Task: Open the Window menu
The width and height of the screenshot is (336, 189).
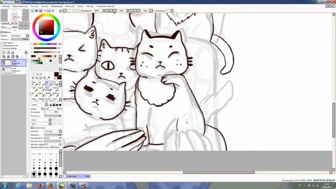Action: point(90,6)
